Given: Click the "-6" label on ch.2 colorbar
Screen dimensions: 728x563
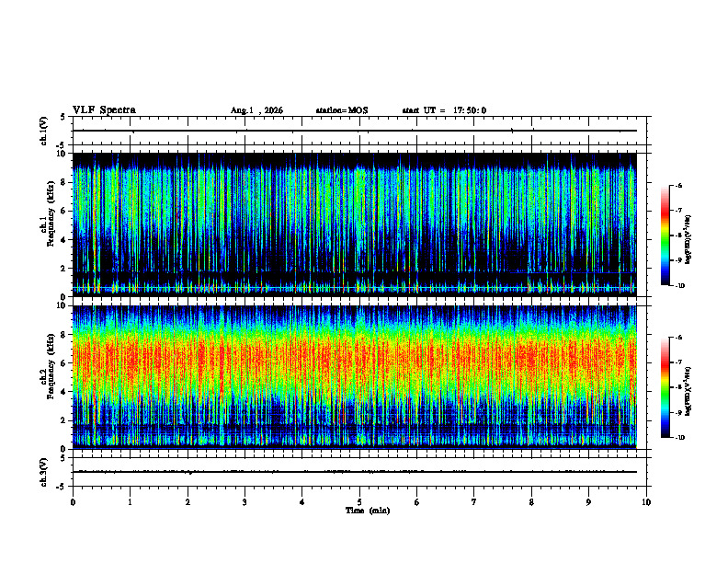Looking at the screenshot, I should 678,338.
